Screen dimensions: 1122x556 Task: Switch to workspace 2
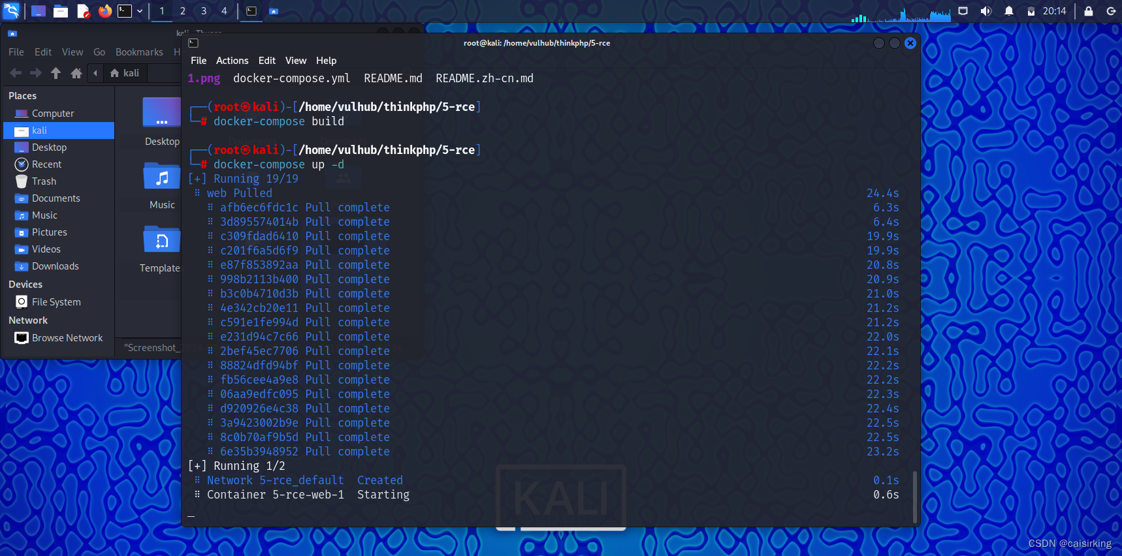click(x=183, y=11)
